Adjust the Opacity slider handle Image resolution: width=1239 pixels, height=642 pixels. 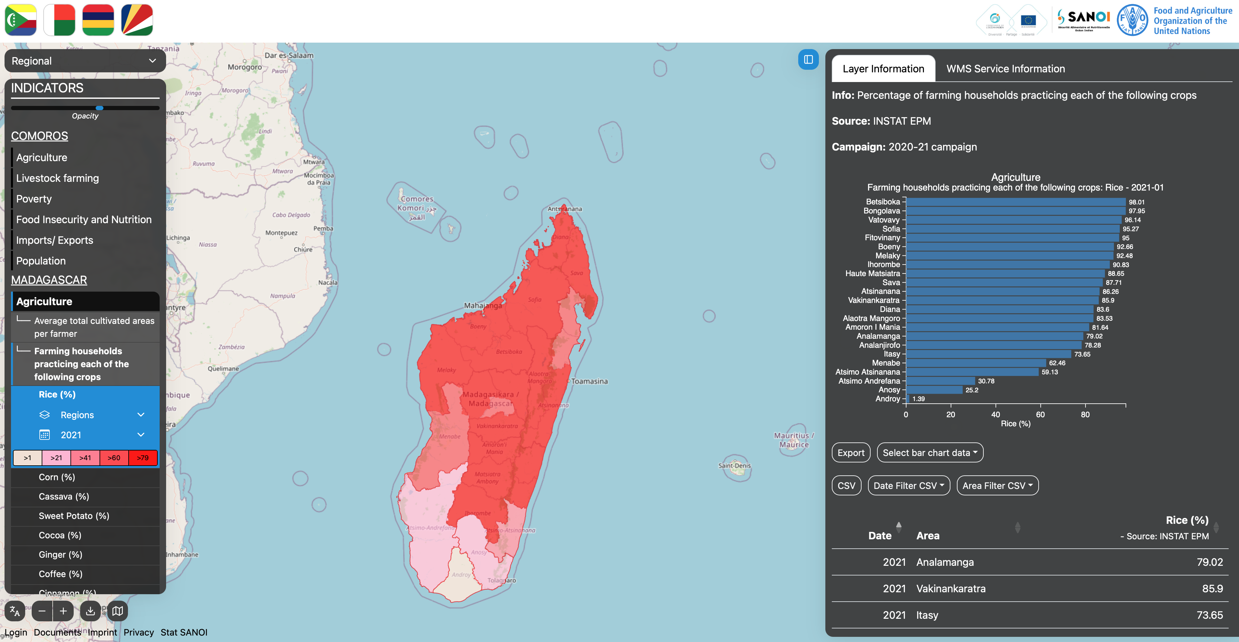click(100, 108)
